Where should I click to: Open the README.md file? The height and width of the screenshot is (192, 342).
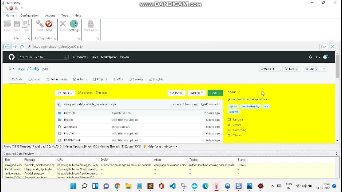tap(72, 140)
